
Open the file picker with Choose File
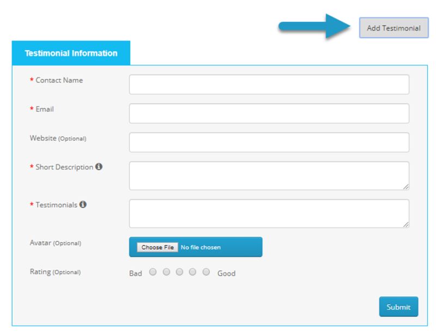(x=157, y=246)
